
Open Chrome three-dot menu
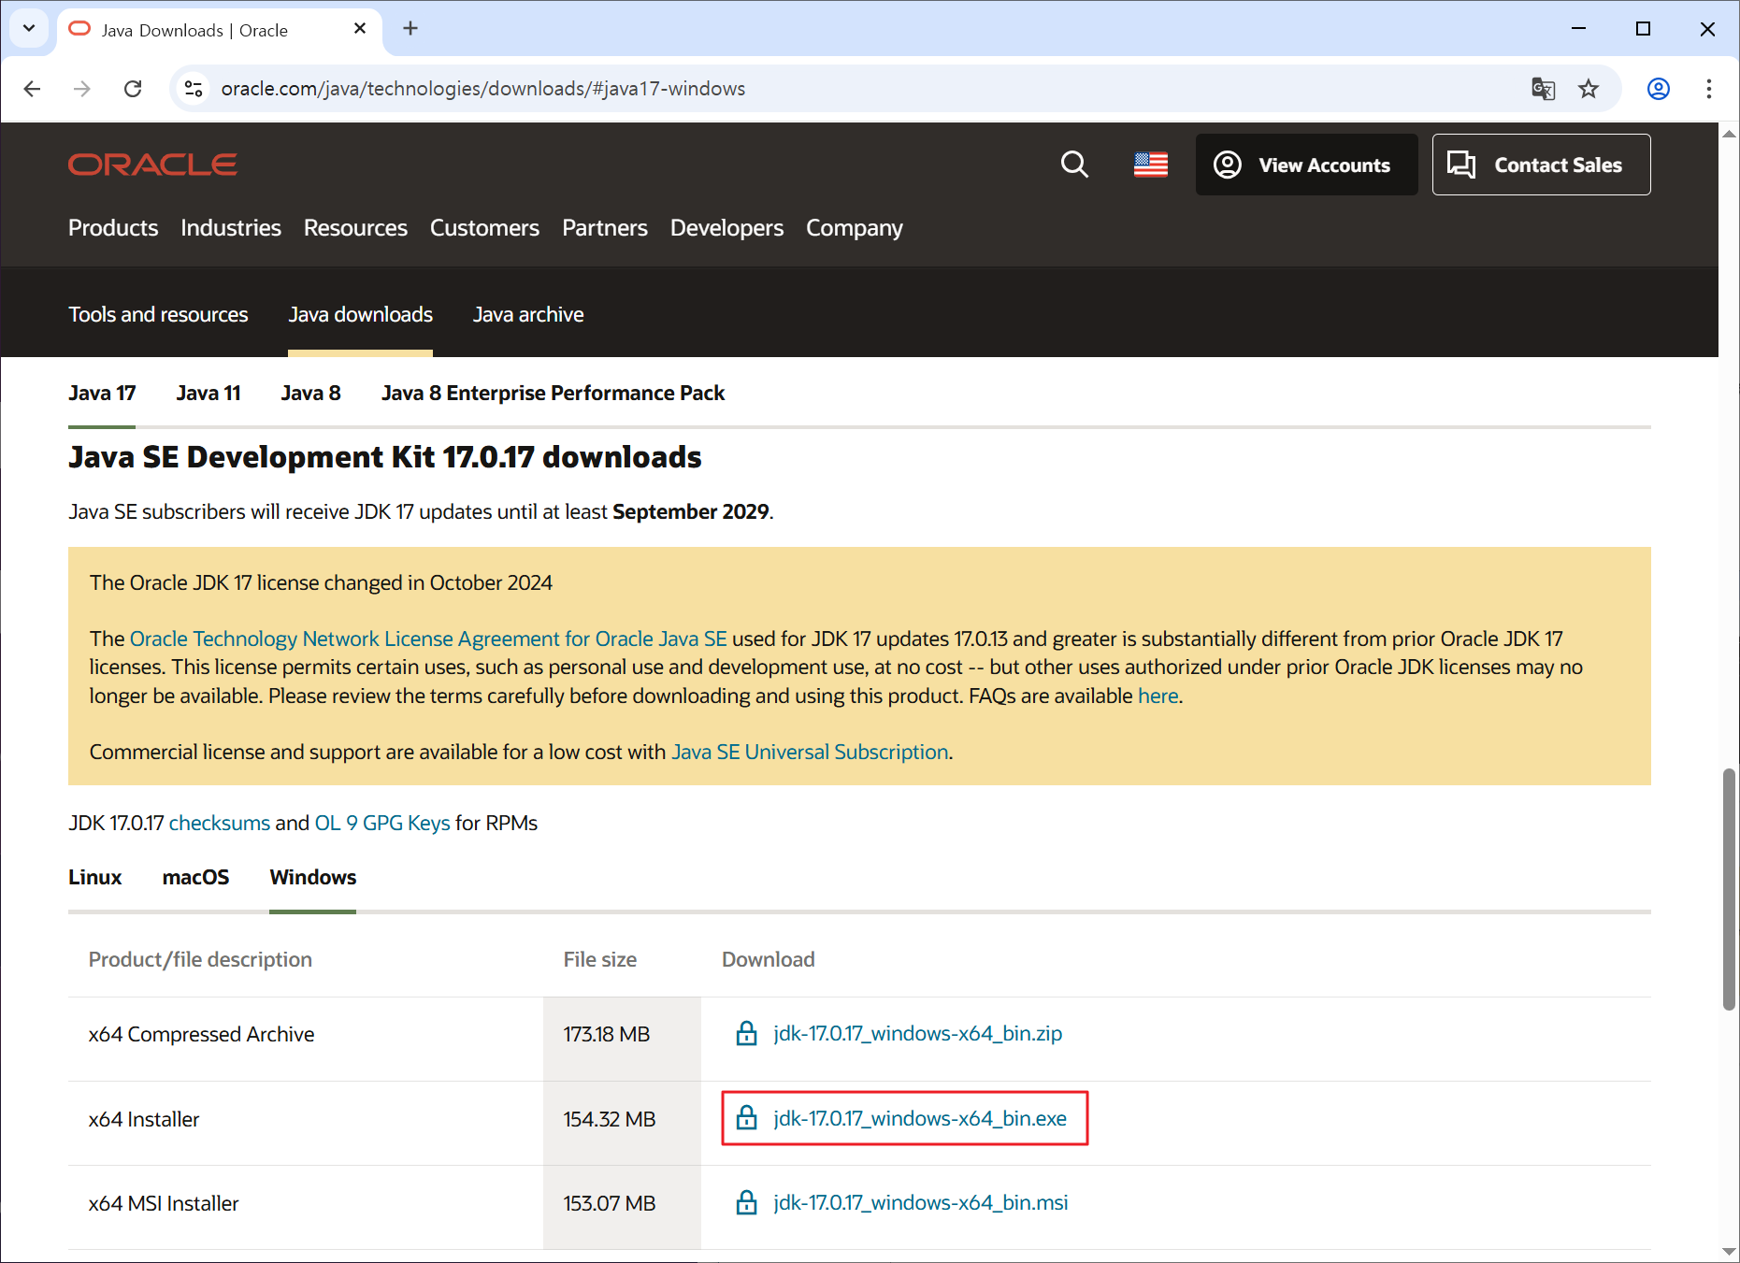[1709, 89]
